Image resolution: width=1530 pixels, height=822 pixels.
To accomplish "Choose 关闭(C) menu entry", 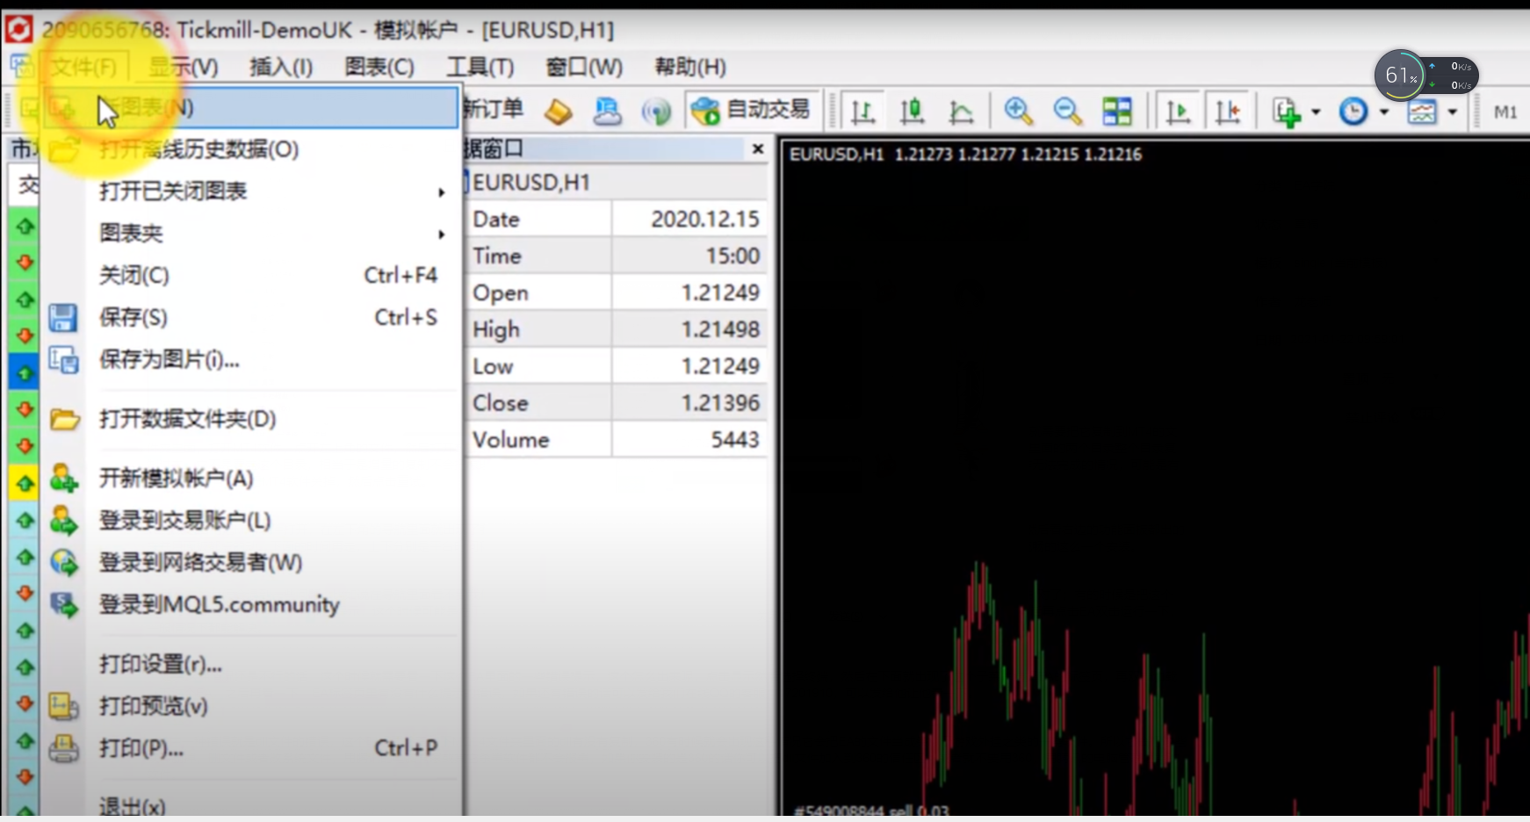I will tap(249, 276).
